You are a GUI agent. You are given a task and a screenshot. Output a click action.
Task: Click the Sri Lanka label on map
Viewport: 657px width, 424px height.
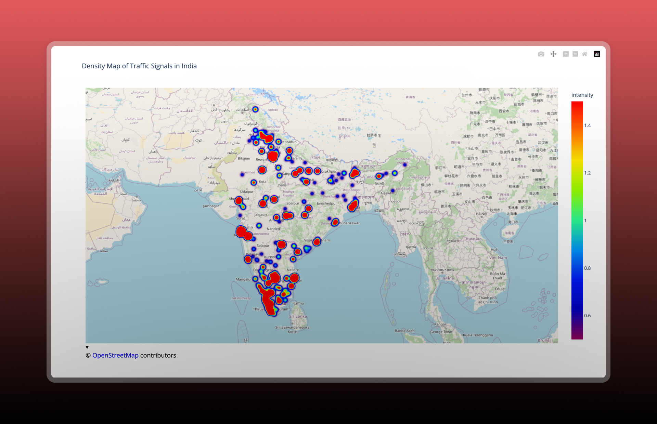(x=298, y=316)
